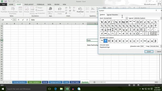Switch to the Pivot Table sheet tab
Screen dimensions: 162x91
(75, 82)
